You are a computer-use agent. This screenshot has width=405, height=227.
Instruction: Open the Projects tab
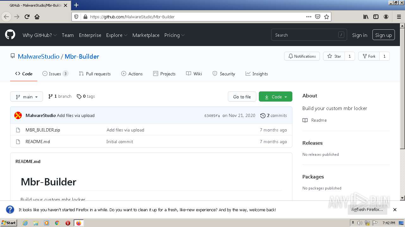164,74
